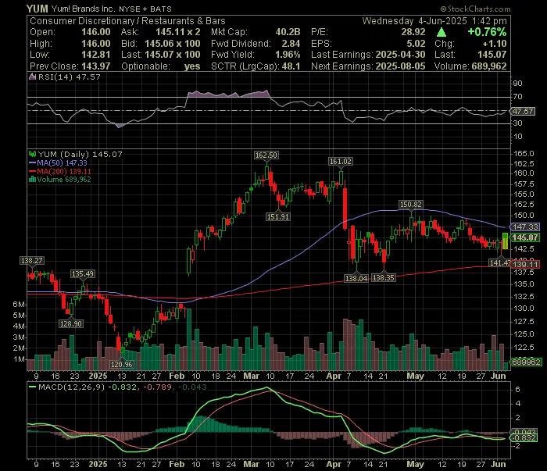Viewport: 547px width, 471px height.
Task: Click the Fwd Yield value 1.96%
Action: coord(288,55)
